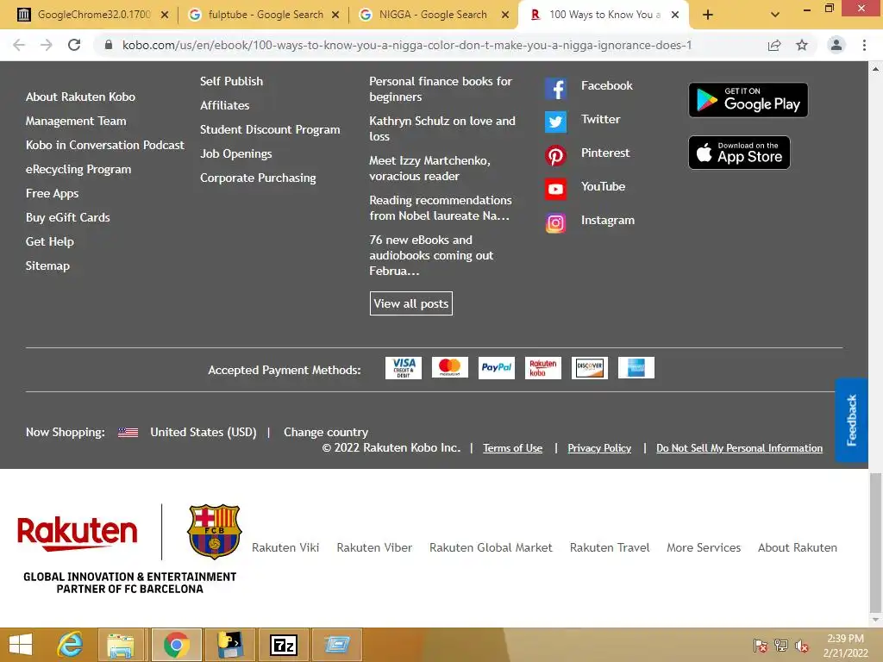Viewport: 883px width, 662px height.
Task: Open the Chrome profile avatar icon
Action: coord(836,45)
